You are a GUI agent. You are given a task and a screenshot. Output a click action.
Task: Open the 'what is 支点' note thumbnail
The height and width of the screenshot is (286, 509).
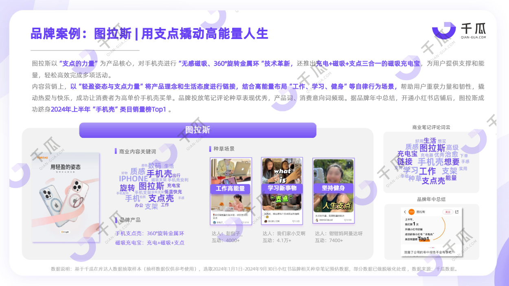point(282,191)
